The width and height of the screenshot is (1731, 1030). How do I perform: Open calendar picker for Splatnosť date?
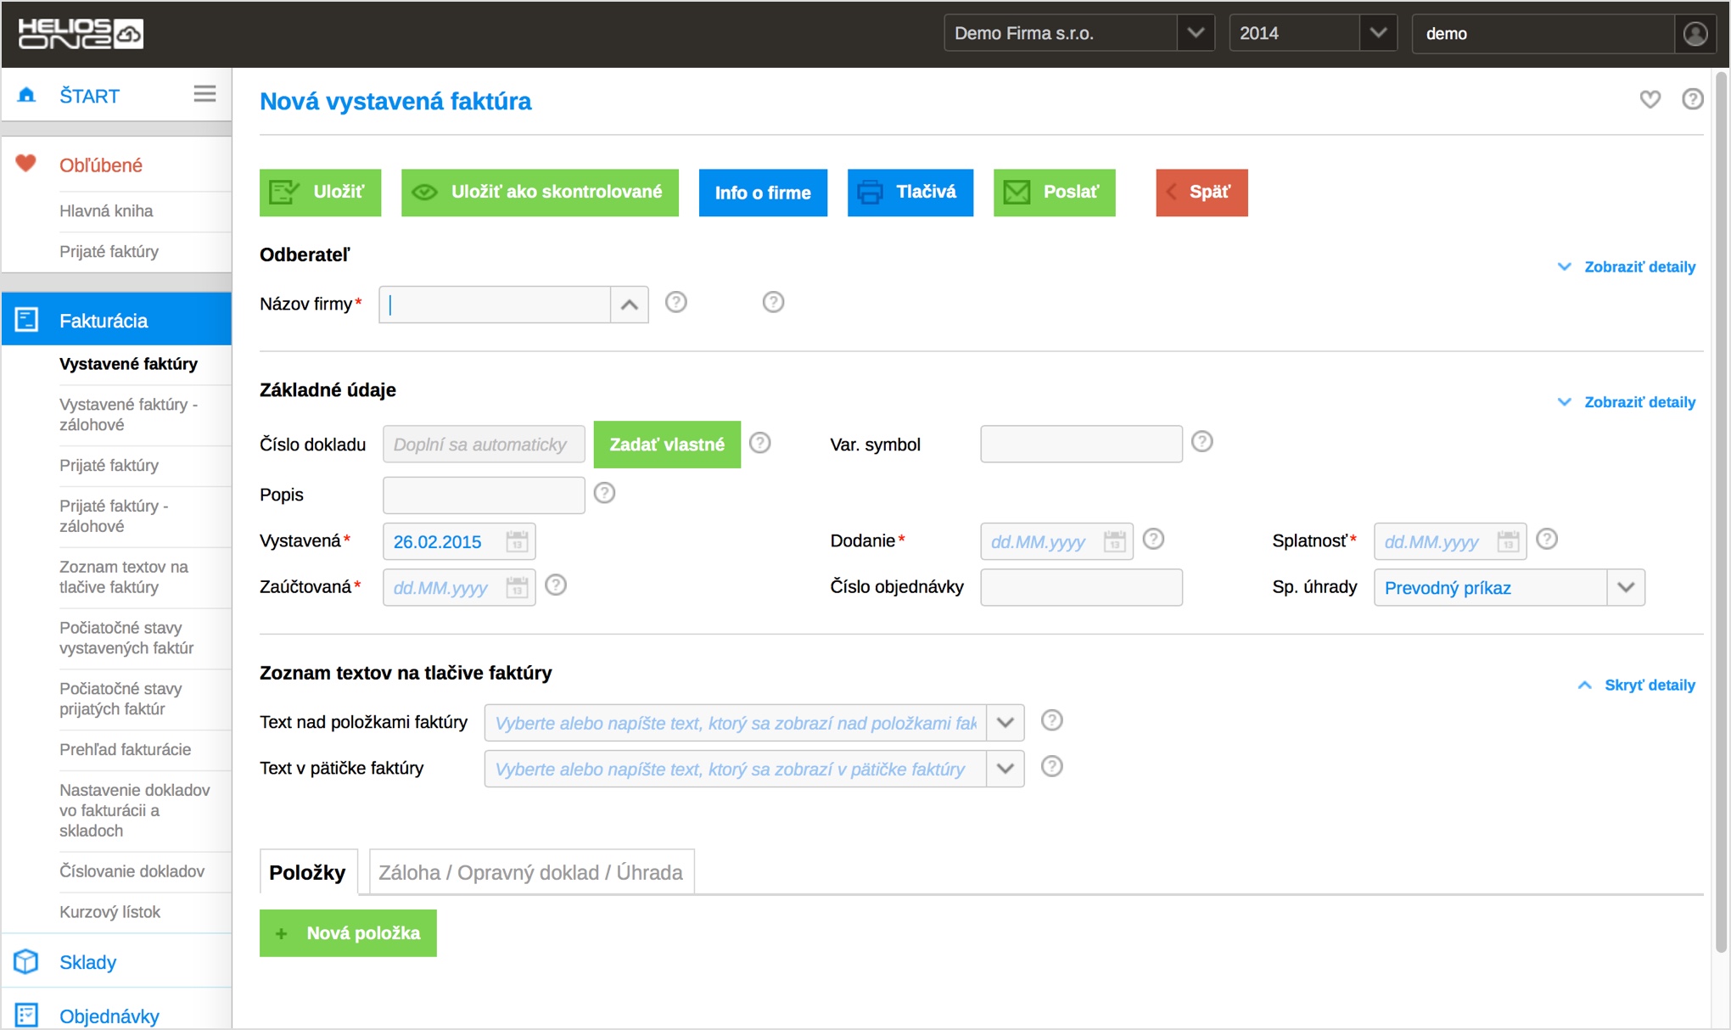pos(1508,541)
